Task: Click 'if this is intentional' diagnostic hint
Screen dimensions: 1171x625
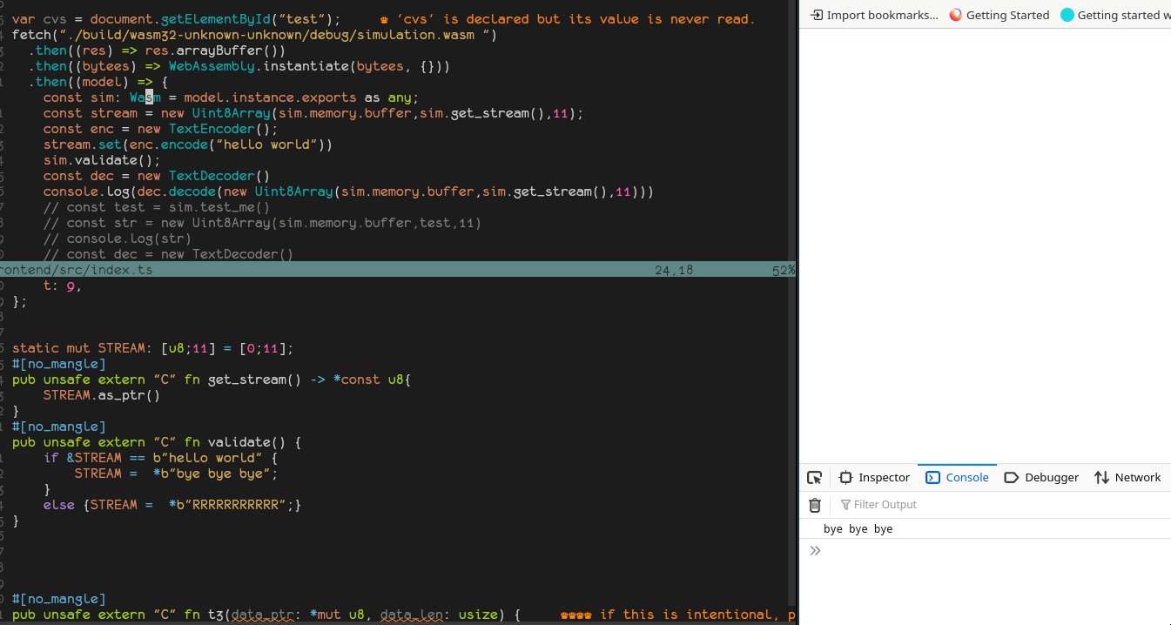Action: [x=679, y=615]
